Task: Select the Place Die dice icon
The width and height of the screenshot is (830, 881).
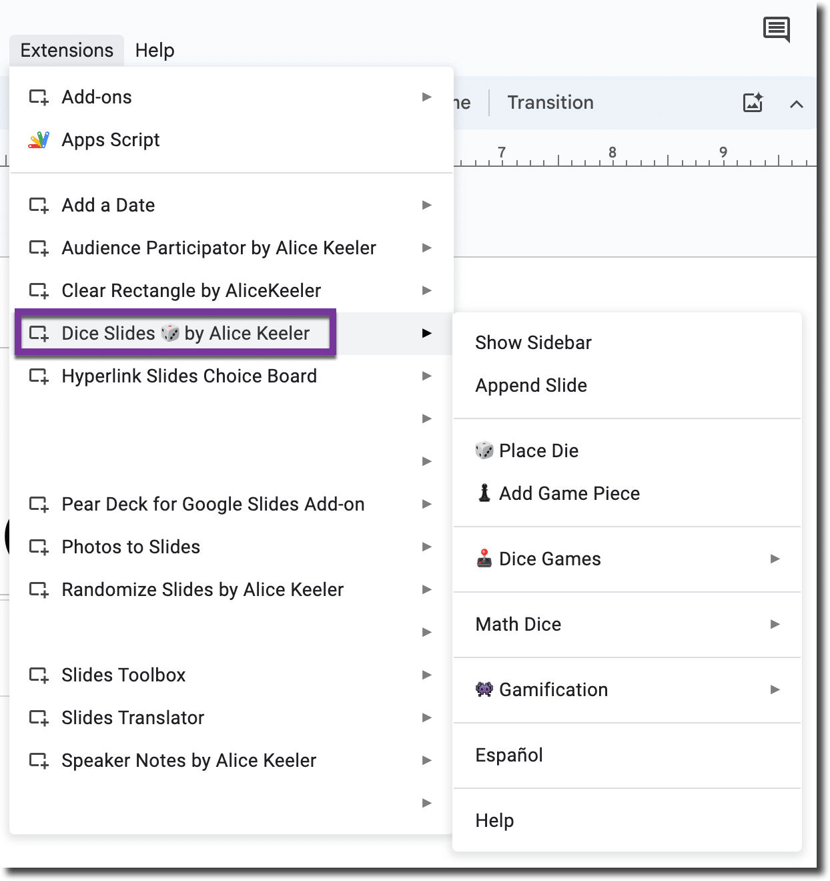Action: [484, 451]
